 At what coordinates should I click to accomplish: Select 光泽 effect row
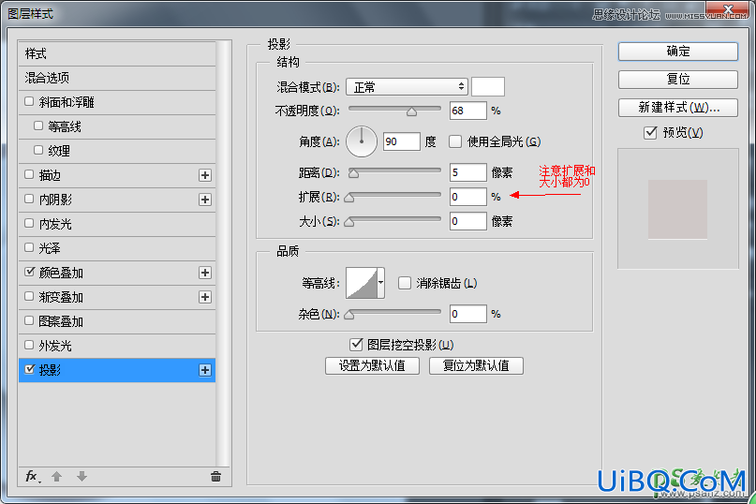(x=117, y=248)
